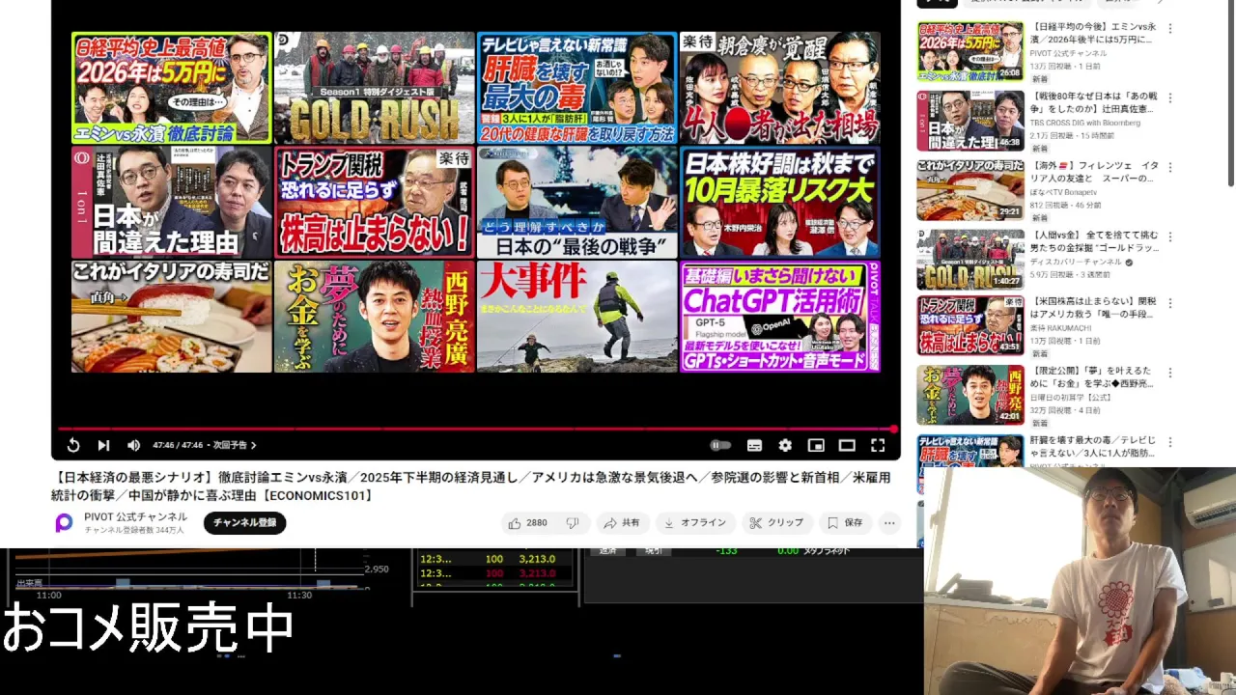Open the 西野亮廣 熱血授業 end-screen thumbnail
1236x695 pixels.
click(375, 317)
